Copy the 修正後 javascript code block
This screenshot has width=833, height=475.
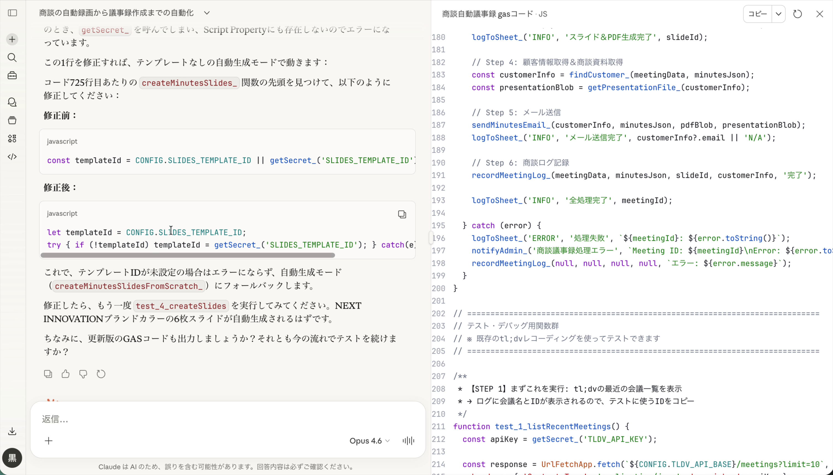click(402, 214)
